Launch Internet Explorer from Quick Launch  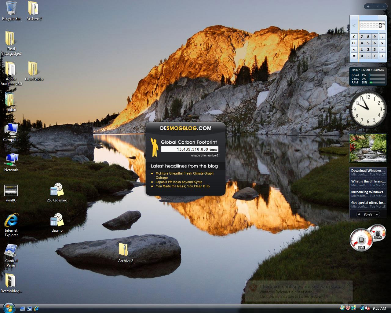(36, 308)
